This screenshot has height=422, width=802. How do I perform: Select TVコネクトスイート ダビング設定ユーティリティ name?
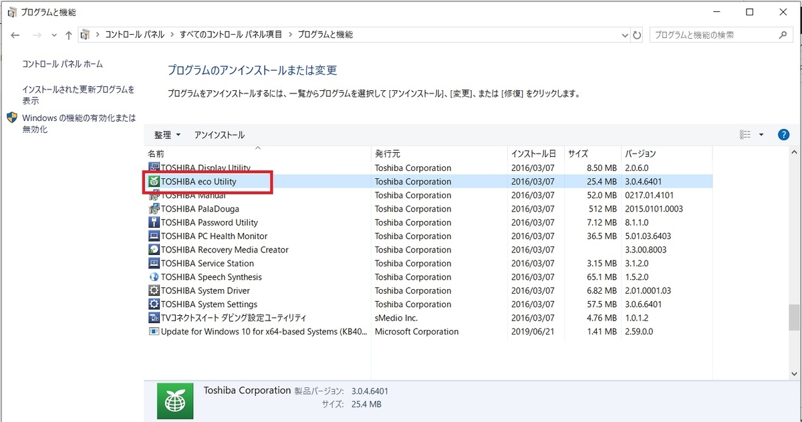tap(233, 318)
